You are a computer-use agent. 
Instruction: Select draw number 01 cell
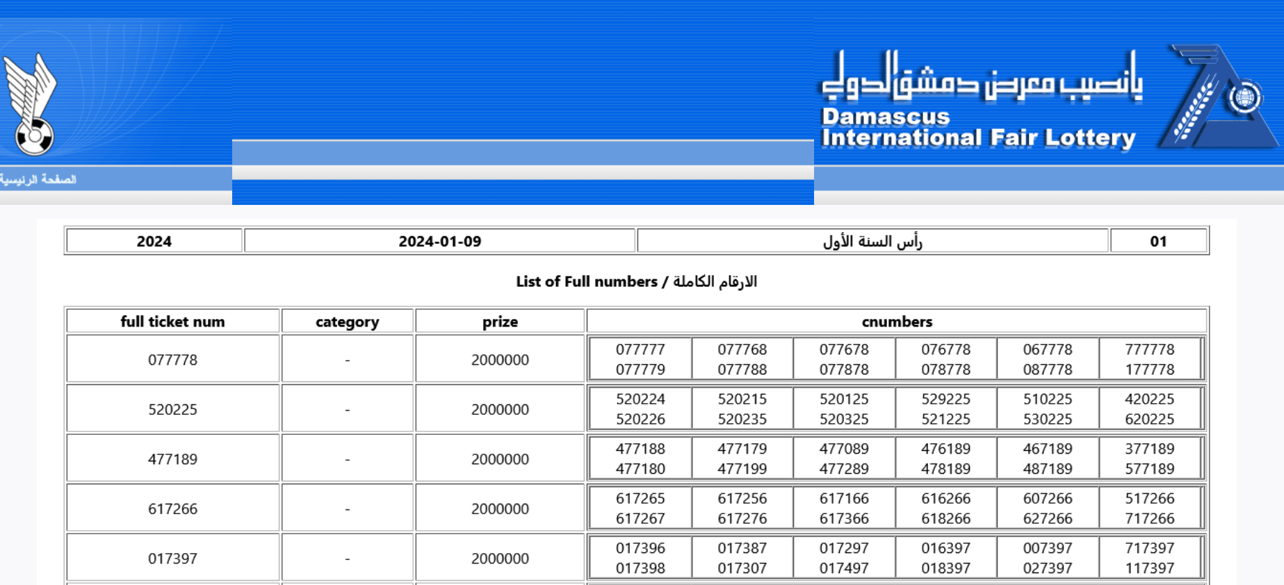pyautogui.click(x=1157, y=241)
